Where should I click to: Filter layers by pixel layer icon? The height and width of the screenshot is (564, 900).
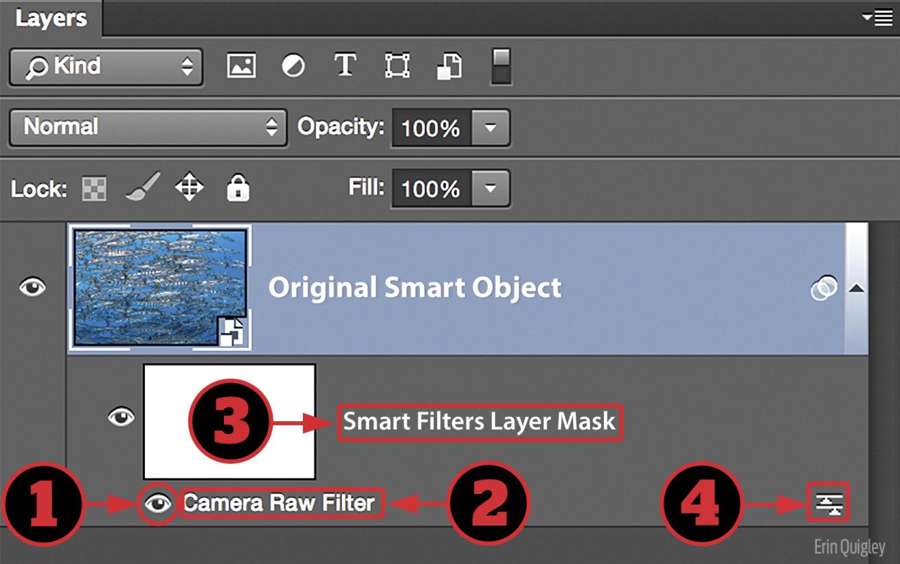click(x=241, y=67)
